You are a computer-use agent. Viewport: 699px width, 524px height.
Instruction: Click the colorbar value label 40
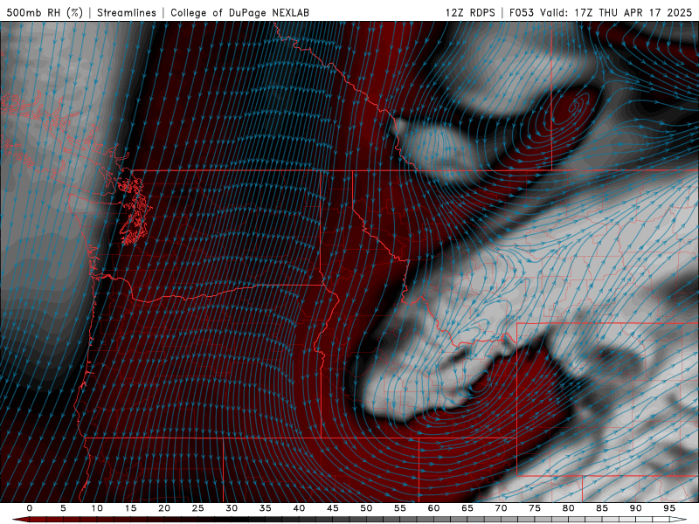[x=299, y=508]
